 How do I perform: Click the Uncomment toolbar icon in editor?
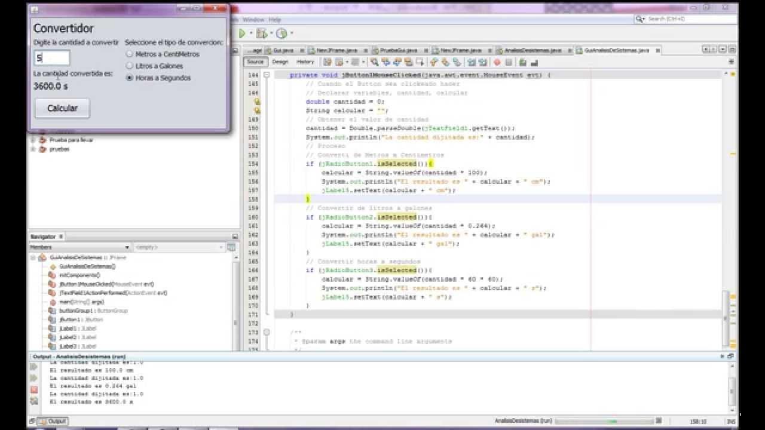coord(534,62)
